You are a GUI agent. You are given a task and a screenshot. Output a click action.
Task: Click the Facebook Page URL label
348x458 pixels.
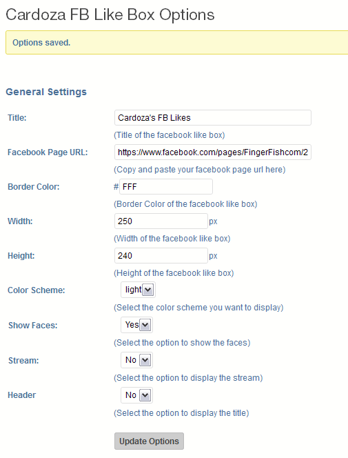tap(48, 152)
